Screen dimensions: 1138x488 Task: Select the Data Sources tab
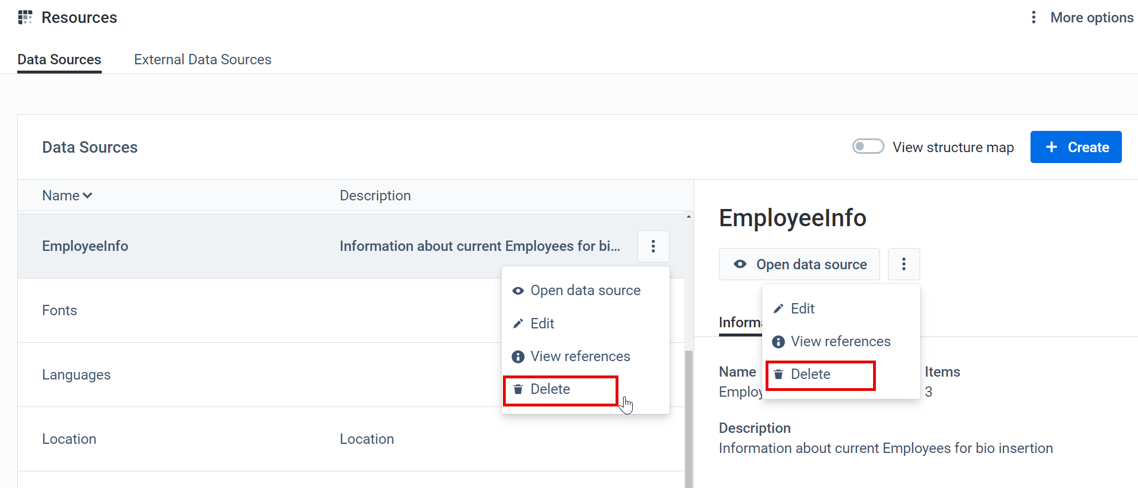coord(59,60)
